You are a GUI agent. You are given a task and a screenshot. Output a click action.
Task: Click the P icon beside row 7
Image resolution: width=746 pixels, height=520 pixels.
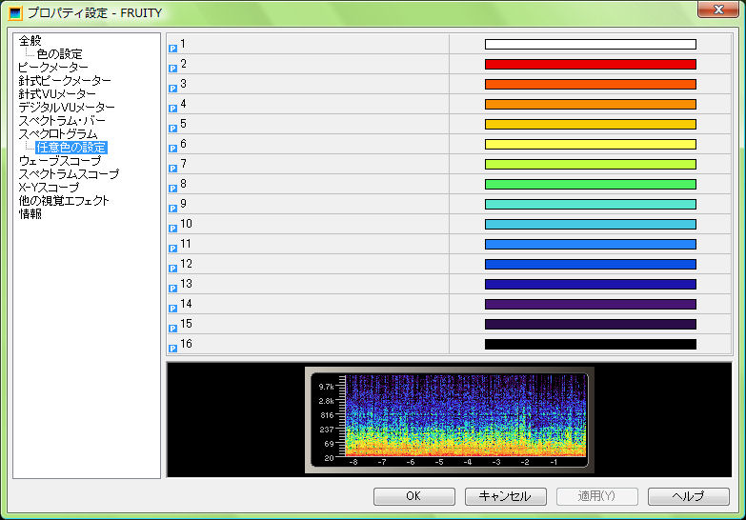(172, 169)
